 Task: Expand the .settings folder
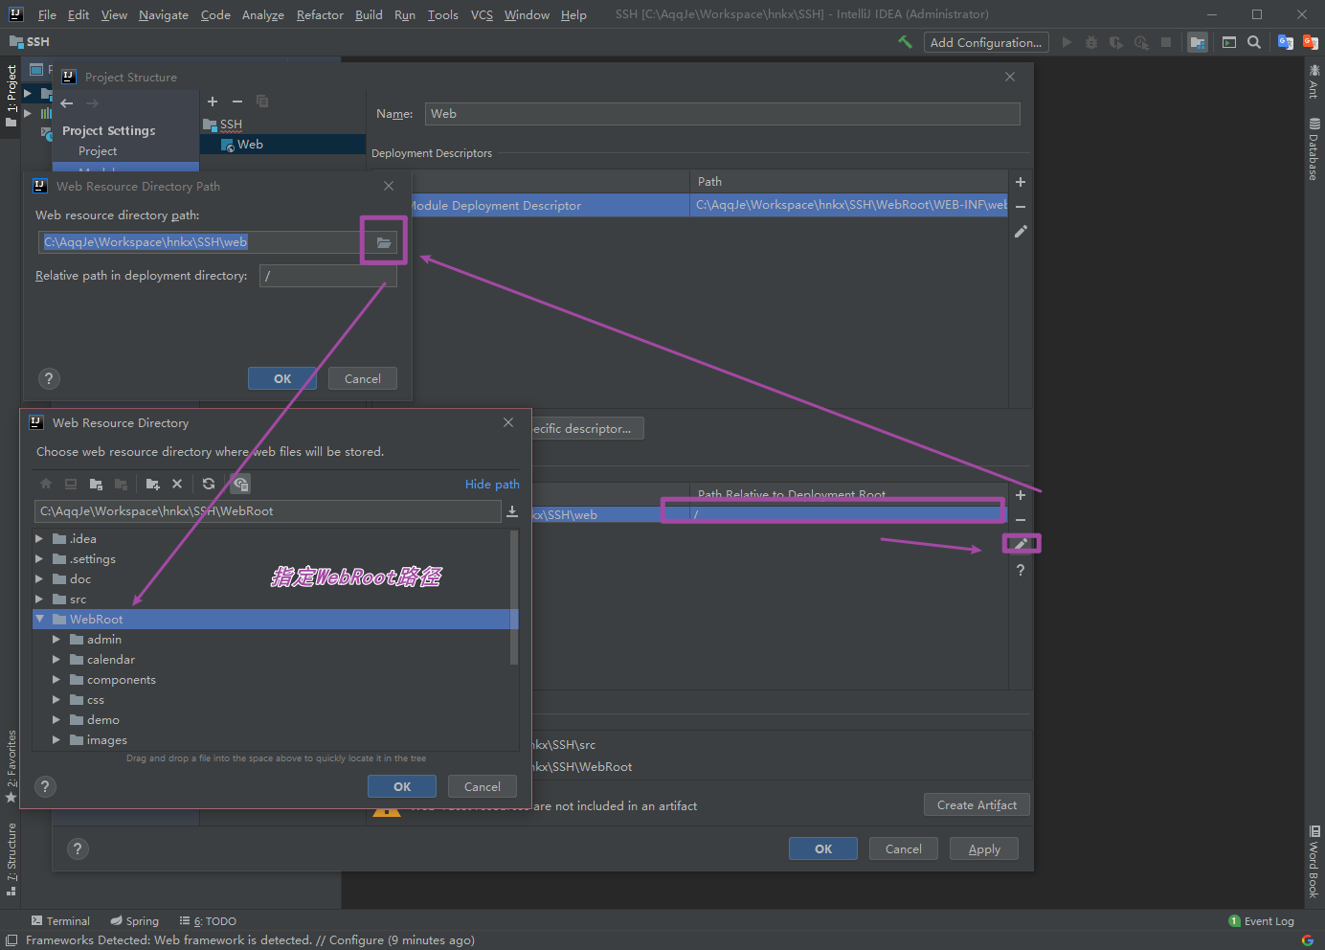[x=39, y=559]
